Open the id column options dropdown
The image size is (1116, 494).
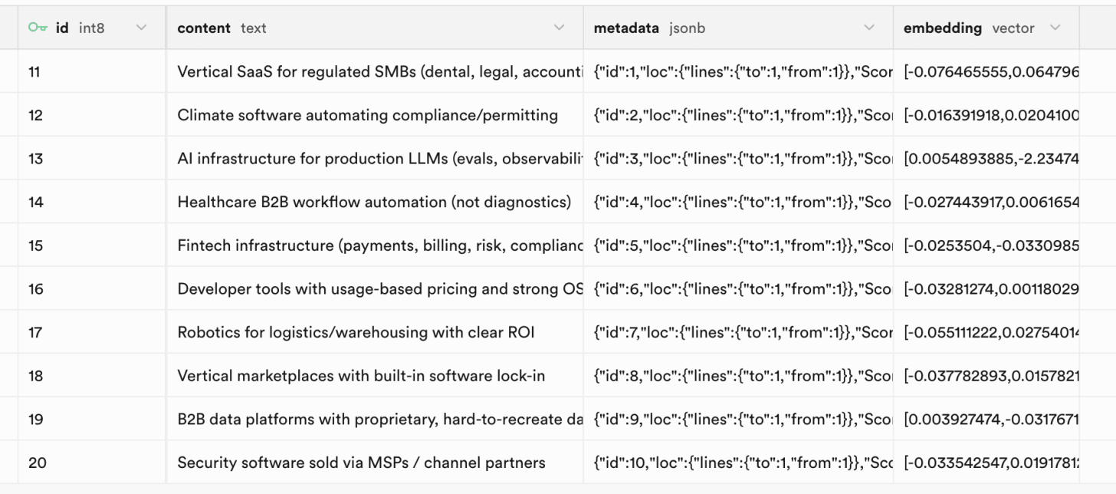coord(142,28)
